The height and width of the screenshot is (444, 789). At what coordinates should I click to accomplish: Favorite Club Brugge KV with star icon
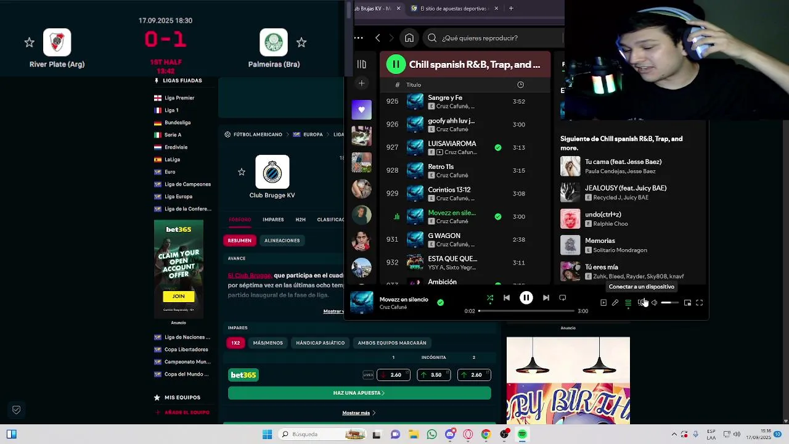coord(242,172)
